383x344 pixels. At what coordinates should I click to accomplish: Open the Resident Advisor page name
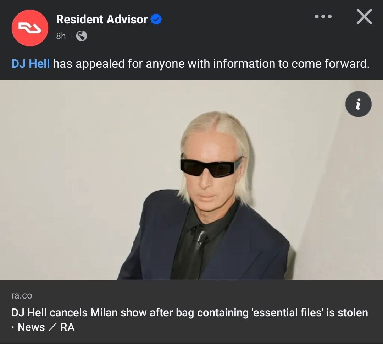click(102, 19)
